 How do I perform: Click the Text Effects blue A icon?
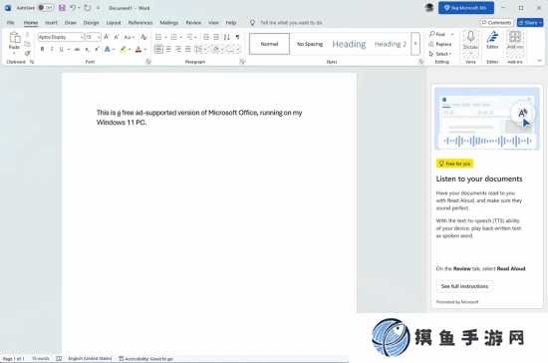coord(108,49)
